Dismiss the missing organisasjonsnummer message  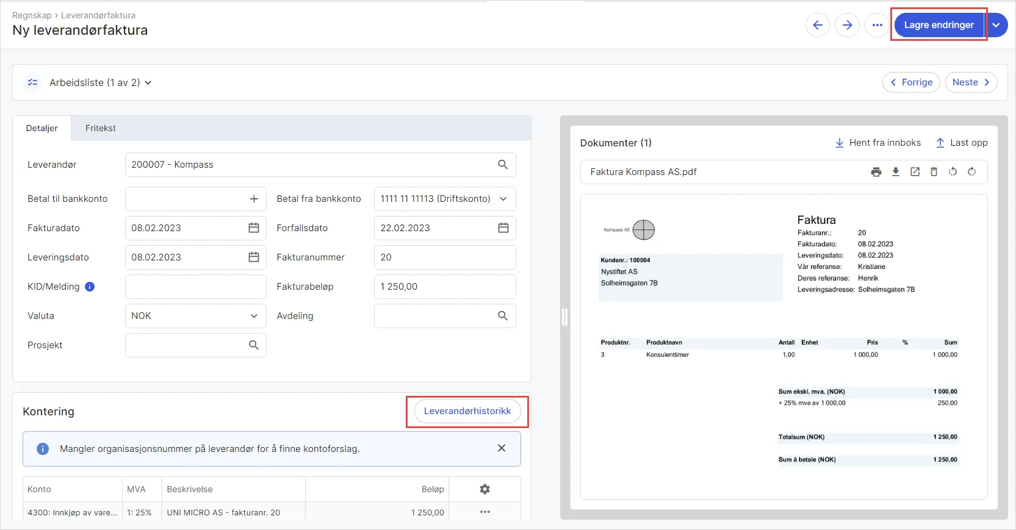[502, 448]
